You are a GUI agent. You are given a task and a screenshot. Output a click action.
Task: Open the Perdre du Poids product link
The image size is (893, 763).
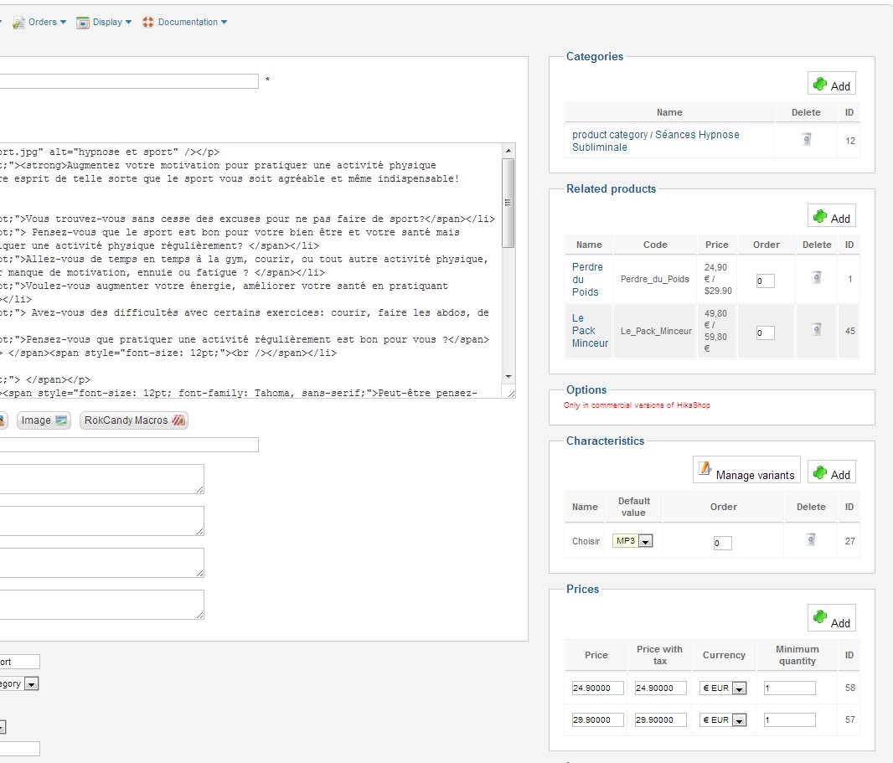pyautogui.click(x=586, y=279)
